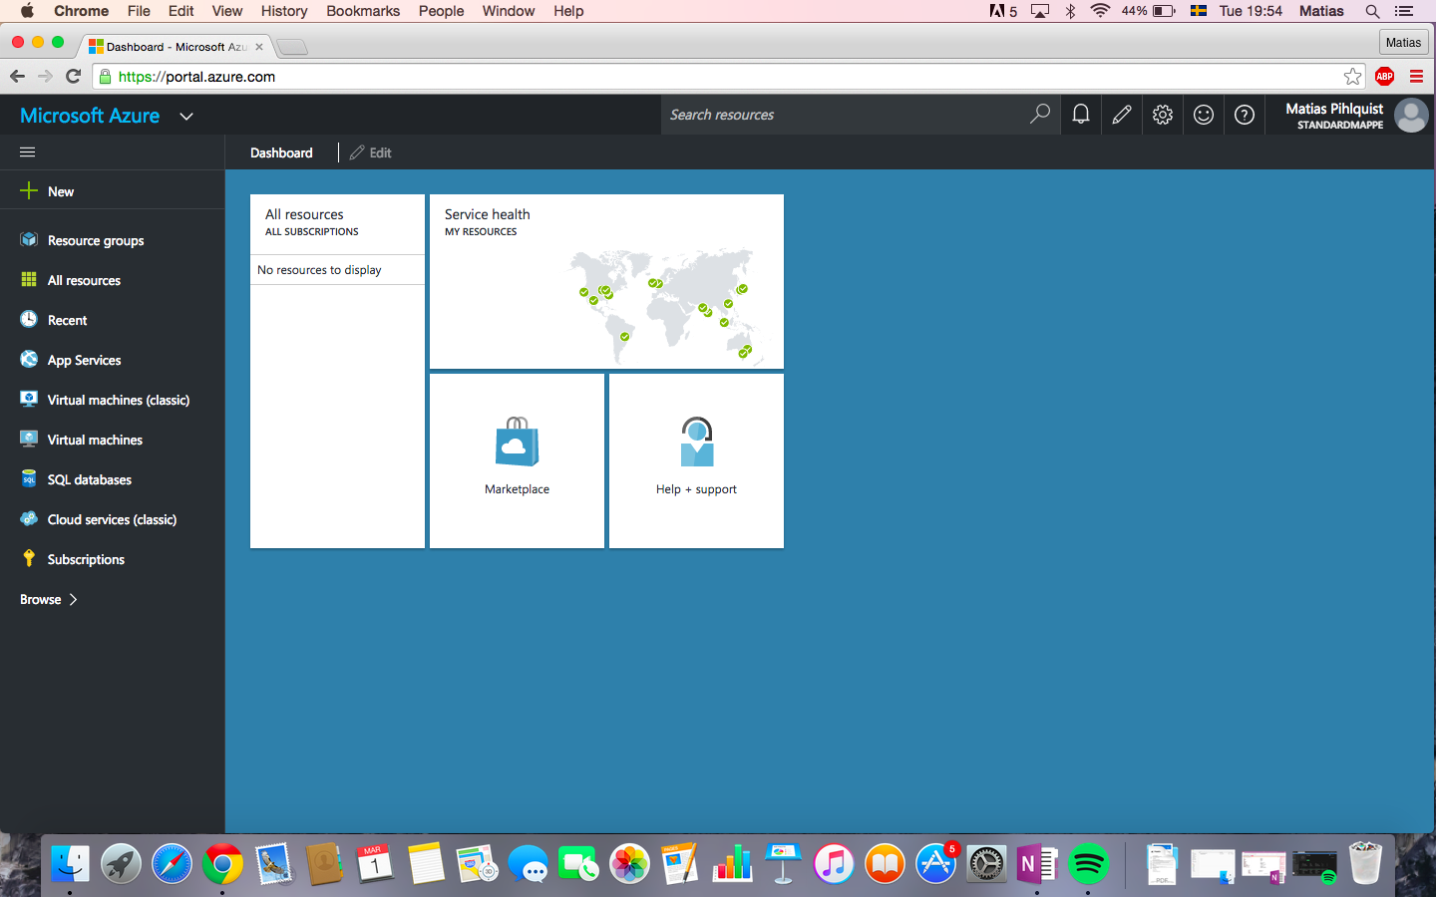Open the help question mark icon
The width and height of the screenshot is (1436, 897).
tap(1245, 115)
